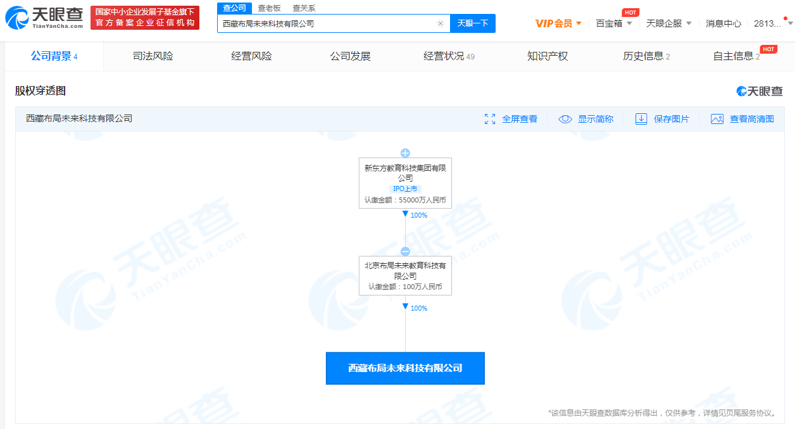
Task: Switch to the 历史信息 tab
Action: pyautogui.click(x=646, y=56)
